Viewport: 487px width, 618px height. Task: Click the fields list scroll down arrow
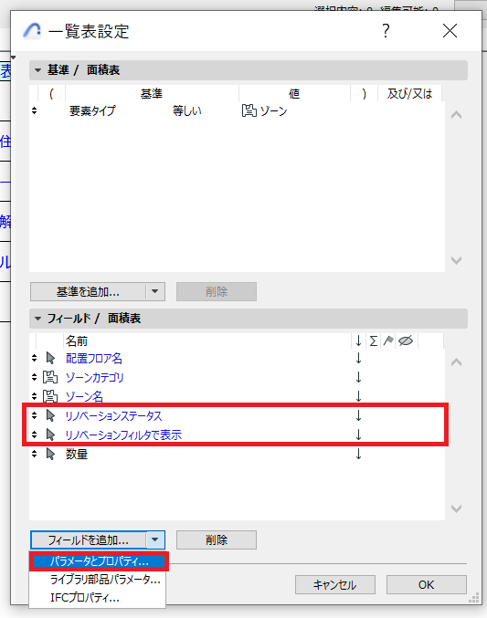[x=456, y=508]
